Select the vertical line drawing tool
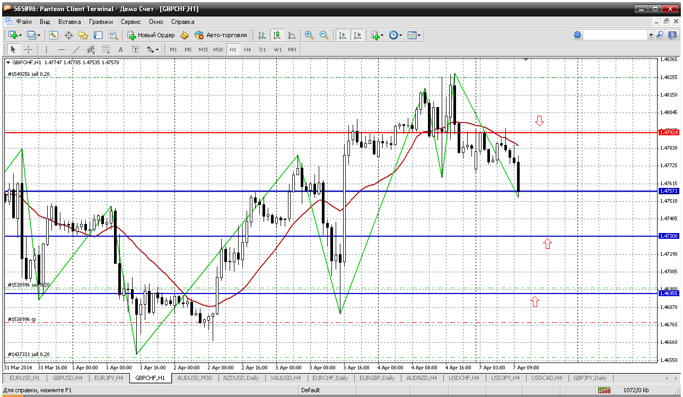The height and width of the screenshot is (397, 683). (x=46, y=49)
